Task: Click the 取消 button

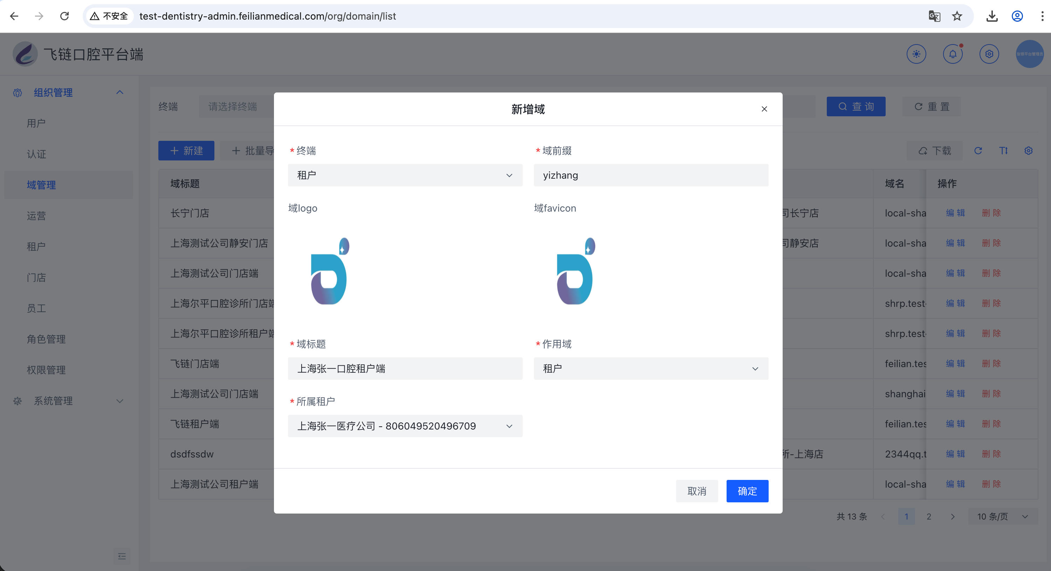Action: (696, 491)
